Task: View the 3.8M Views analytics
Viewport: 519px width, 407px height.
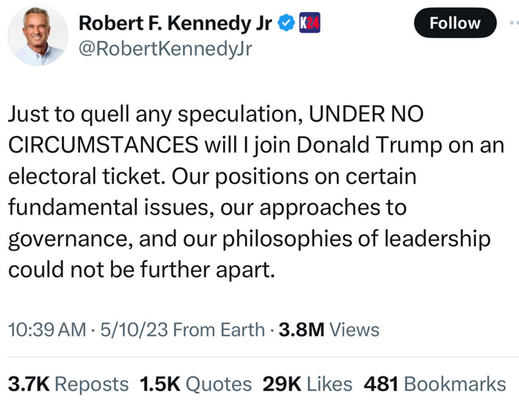Action: coord(328,330)
